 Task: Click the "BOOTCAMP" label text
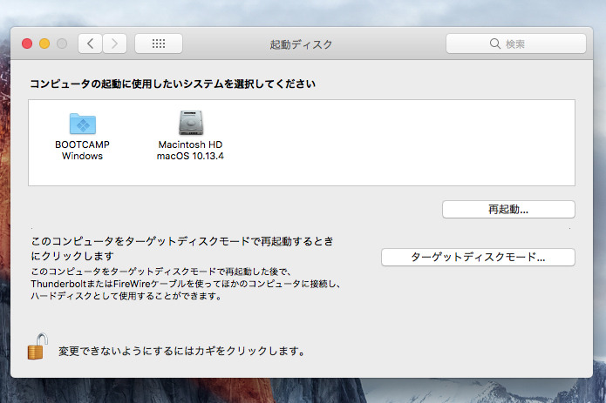point(82,144)
